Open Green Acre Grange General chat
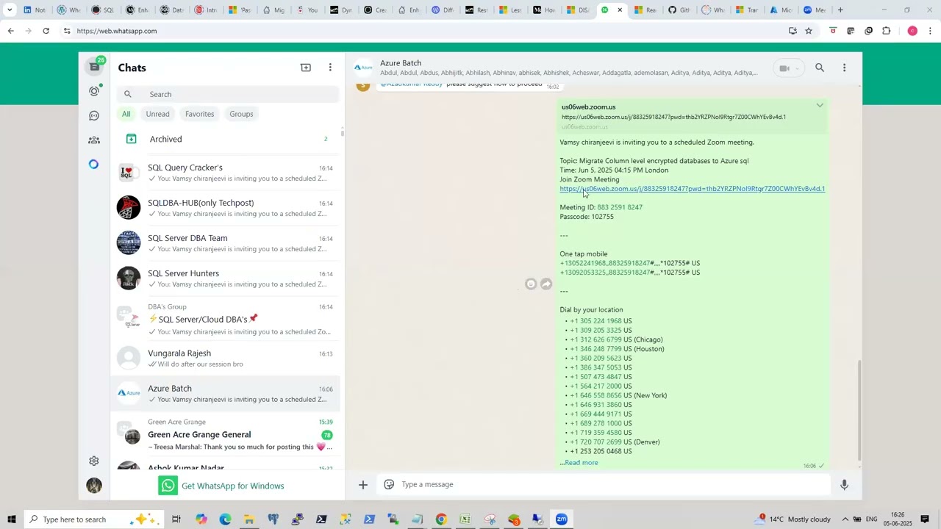941x529 pixels. coord(225,434)
